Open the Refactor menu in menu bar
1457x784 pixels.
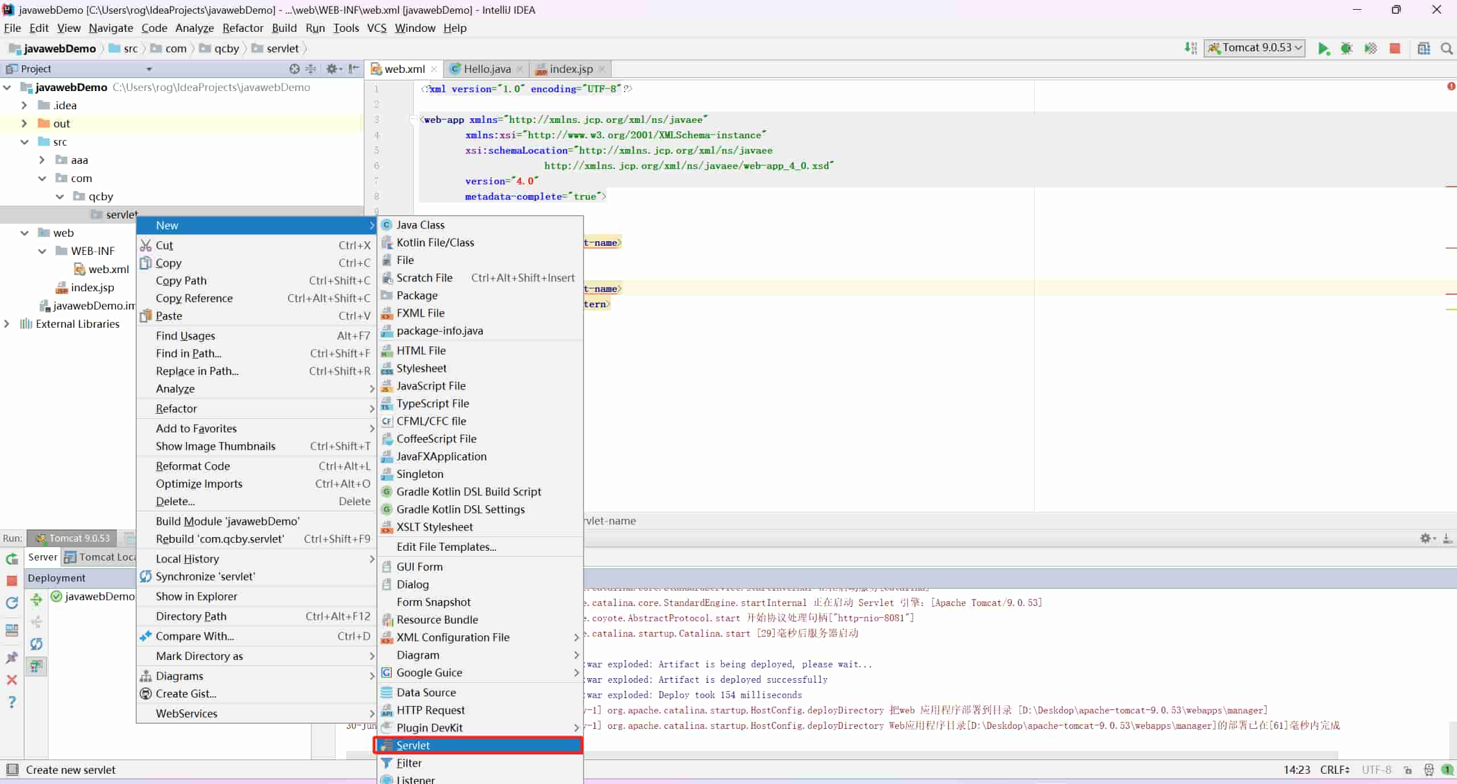(243, 28)
